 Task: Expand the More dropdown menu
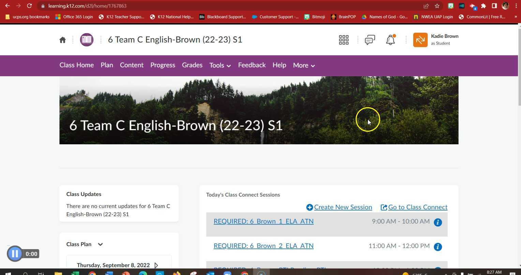point(303,65)
